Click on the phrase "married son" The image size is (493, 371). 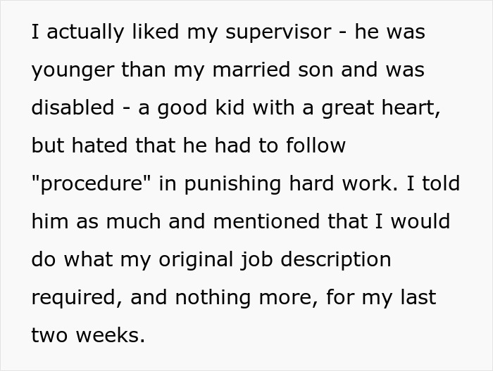tap(273, 70)
